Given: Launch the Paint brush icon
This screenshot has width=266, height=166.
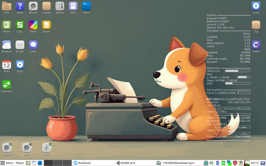Looking at the screenshot, I should coord(33,25).
